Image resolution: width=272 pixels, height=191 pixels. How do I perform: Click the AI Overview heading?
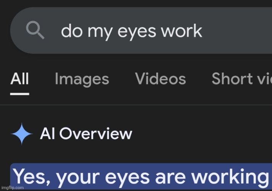pos(86,133)
